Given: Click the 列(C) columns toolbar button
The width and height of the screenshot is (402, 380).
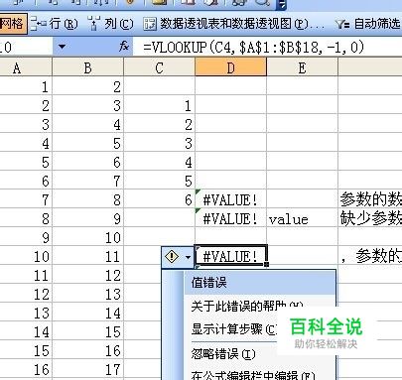Looking at the screenshot, I should coord(110,24).
